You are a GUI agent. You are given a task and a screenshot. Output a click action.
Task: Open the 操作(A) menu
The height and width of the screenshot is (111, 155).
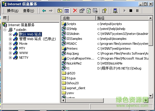coord(13,11)
